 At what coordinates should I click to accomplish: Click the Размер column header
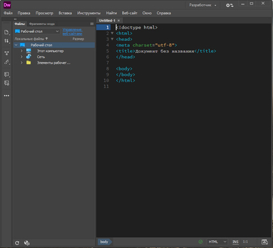[x=78, y=39]
